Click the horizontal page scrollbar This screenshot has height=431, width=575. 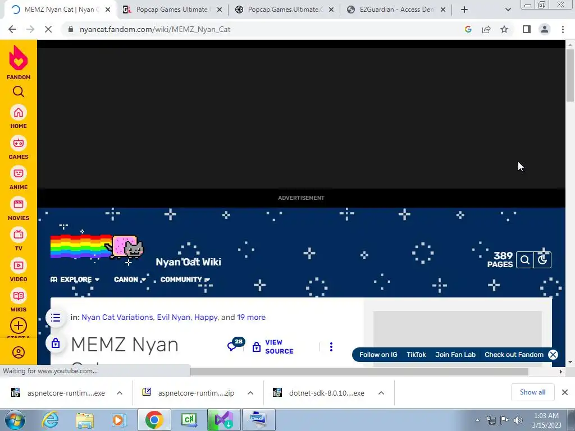coord(359,372)
